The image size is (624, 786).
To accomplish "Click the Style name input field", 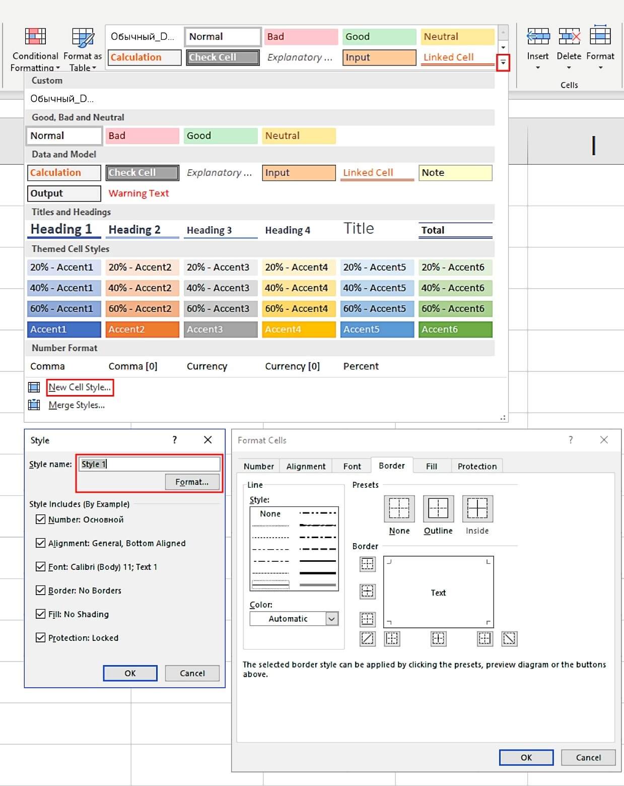I will point(150,464).
